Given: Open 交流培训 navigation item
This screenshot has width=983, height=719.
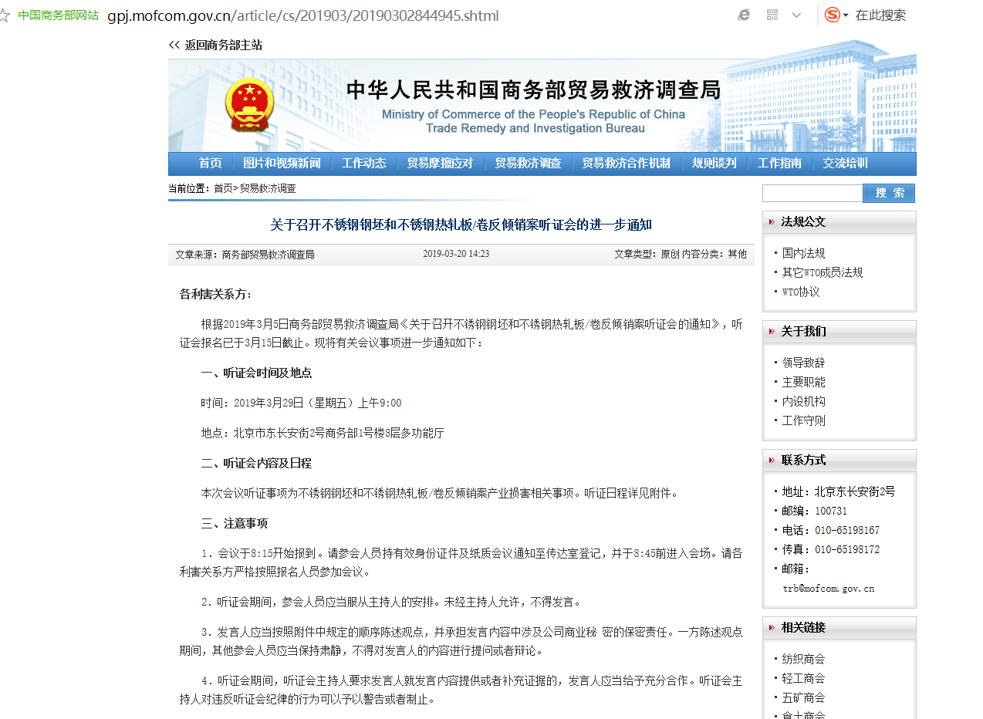Looking at the screenshot, I should click(x=845, y=163).
